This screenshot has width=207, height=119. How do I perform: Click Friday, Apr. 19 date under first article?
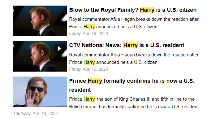tap(88, 33)
